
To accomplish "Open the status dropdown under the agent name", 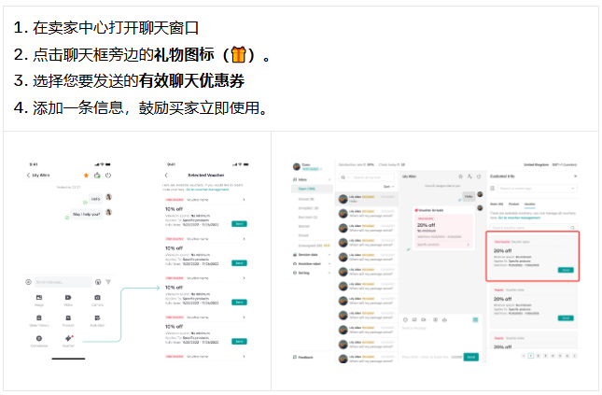I will point(312,169).
